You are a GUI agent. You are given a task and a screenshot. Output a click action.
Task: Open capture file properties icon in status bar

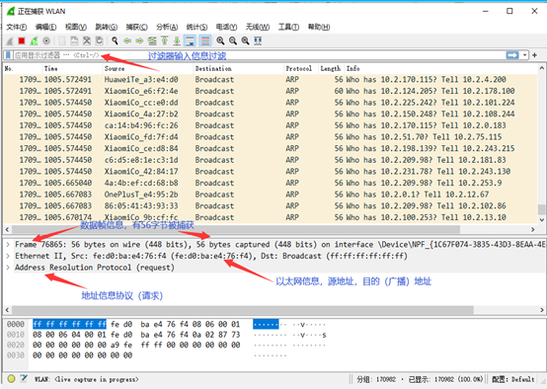(x=24, y=378)
